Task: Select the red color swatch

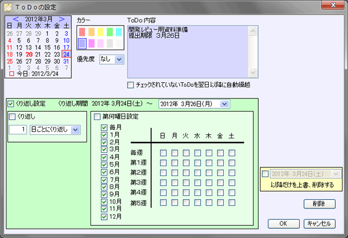Action: (x=82, y=32)
